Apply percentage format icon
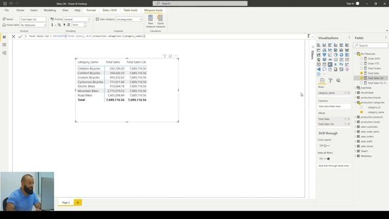This screenshot has width=389, height=219. (x=59, y=25)
